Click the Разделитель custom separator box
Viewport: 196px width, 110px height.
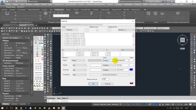tap(109, 30)
